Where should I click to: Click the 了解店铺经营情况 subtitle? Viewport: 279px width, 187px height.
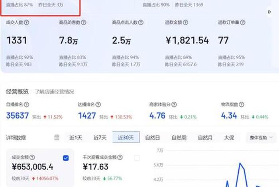pos(54,92)
